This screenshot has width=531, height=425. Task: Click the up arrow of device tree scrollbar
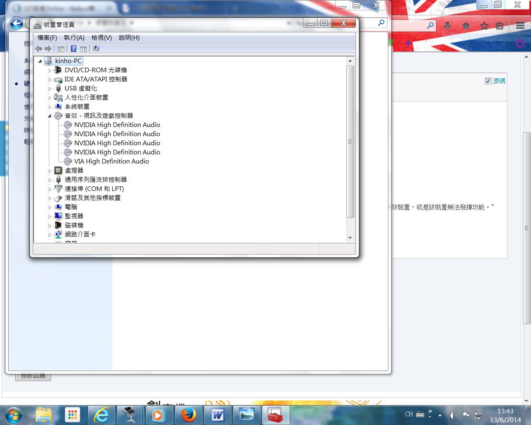coord(350,61)
